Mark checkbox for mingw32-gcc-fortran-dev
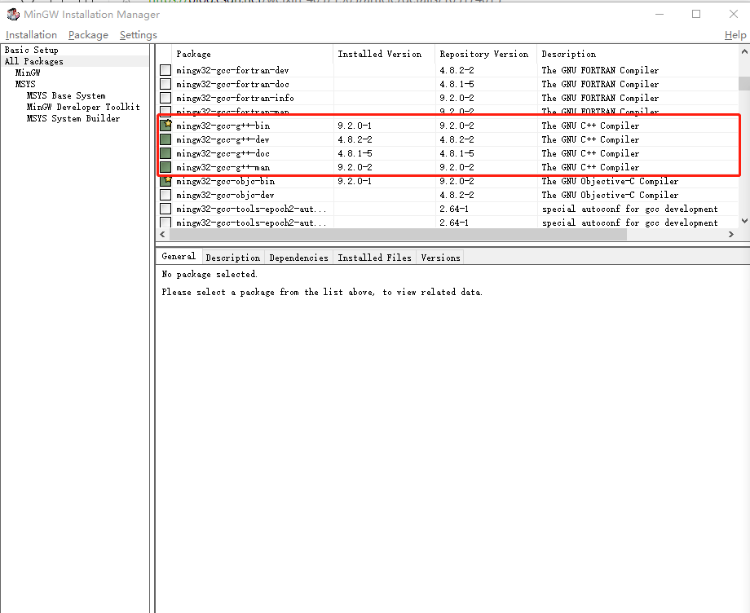 165,70
